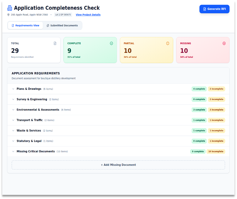Click the 10 incomplete badge for Missing Critical Documents
Screen dimensions: 237x199
pos(216,151)
